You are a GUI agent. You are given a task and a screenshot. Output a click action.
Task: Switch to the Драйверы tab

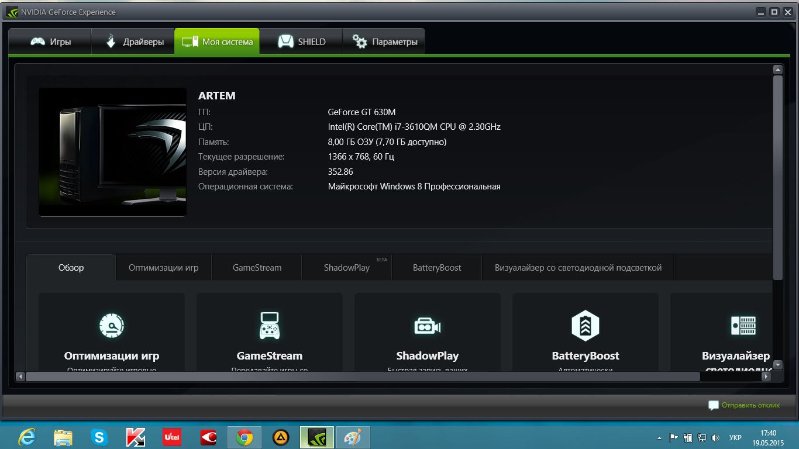tap(133, 42)
